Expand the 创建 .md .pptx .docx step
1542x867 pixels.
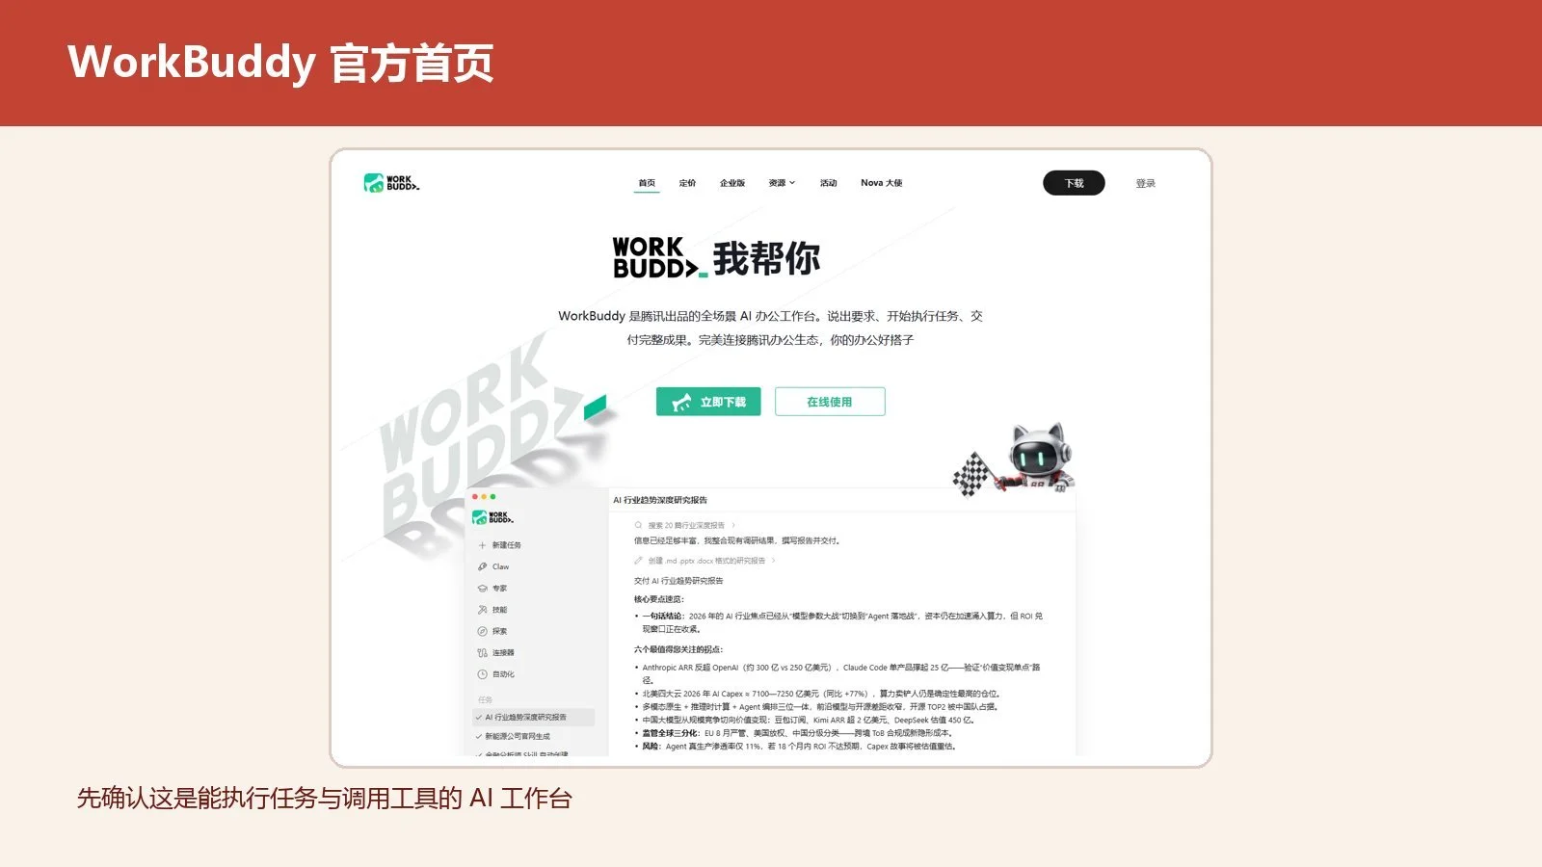click(x=706, y=561)
